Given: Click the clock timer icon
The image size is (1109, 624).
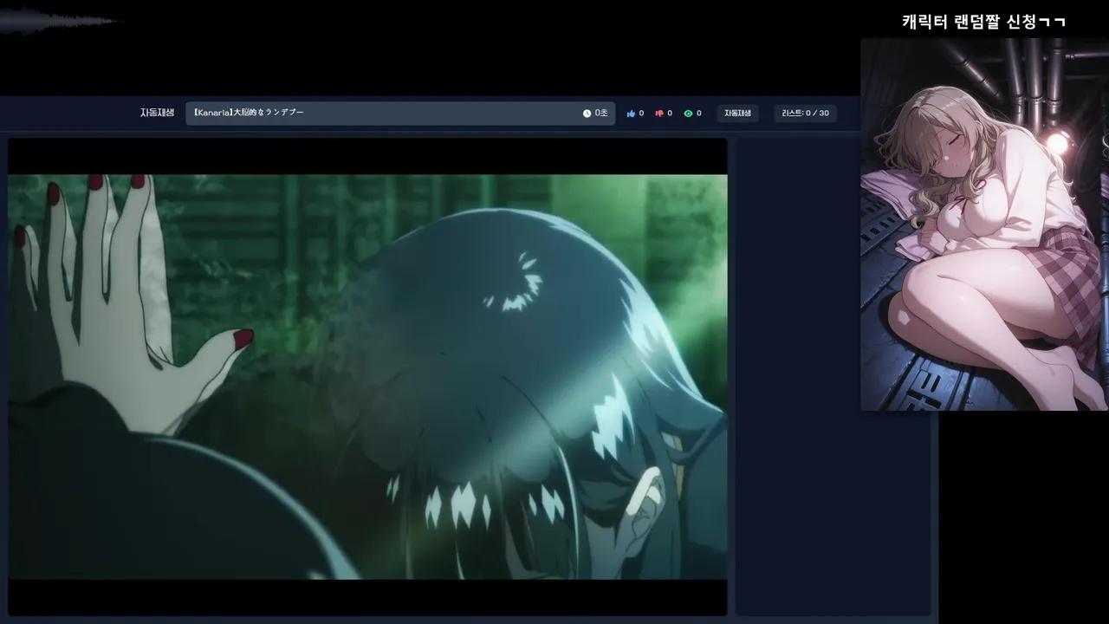Looking at the screenshot, I should 587,114.
